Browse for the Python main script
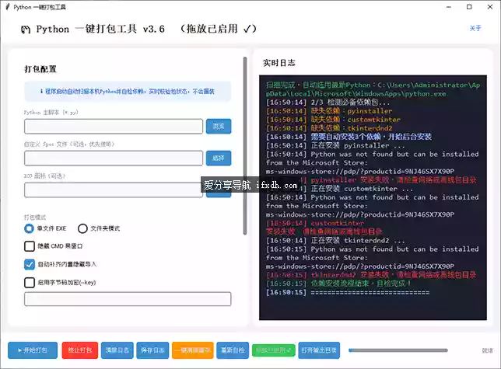This screenshot has width=501, height=369. pyautogui.click(x=219, y=127)
